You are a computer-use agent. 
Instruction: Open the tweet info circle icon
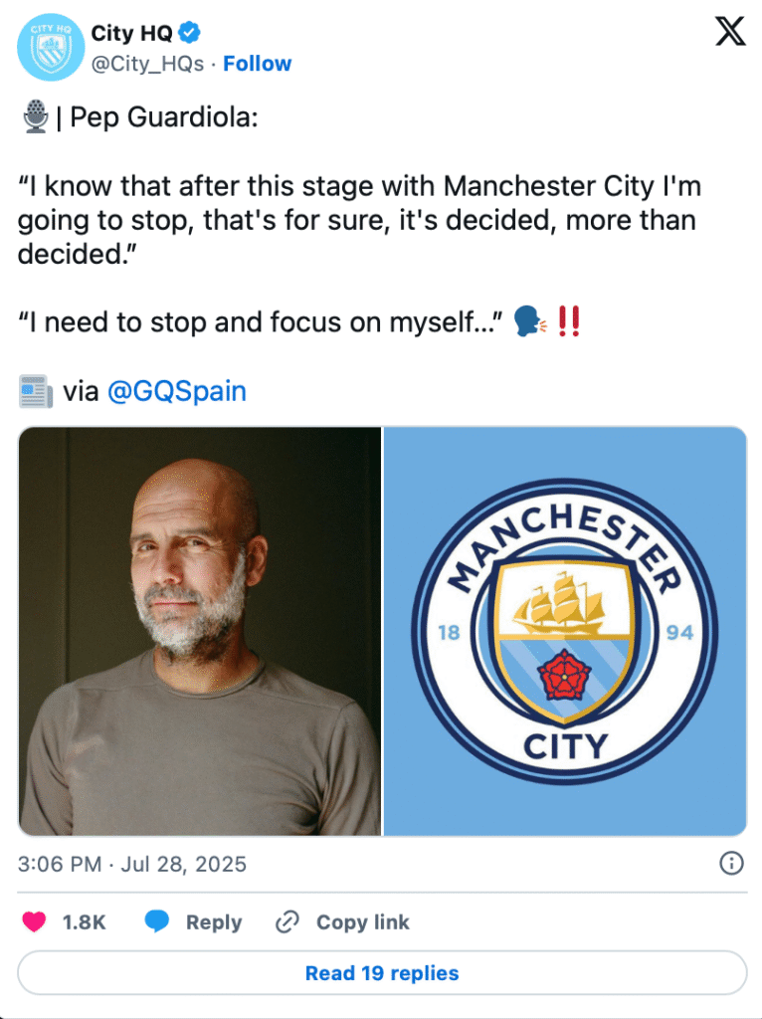(x=731, y=864)
